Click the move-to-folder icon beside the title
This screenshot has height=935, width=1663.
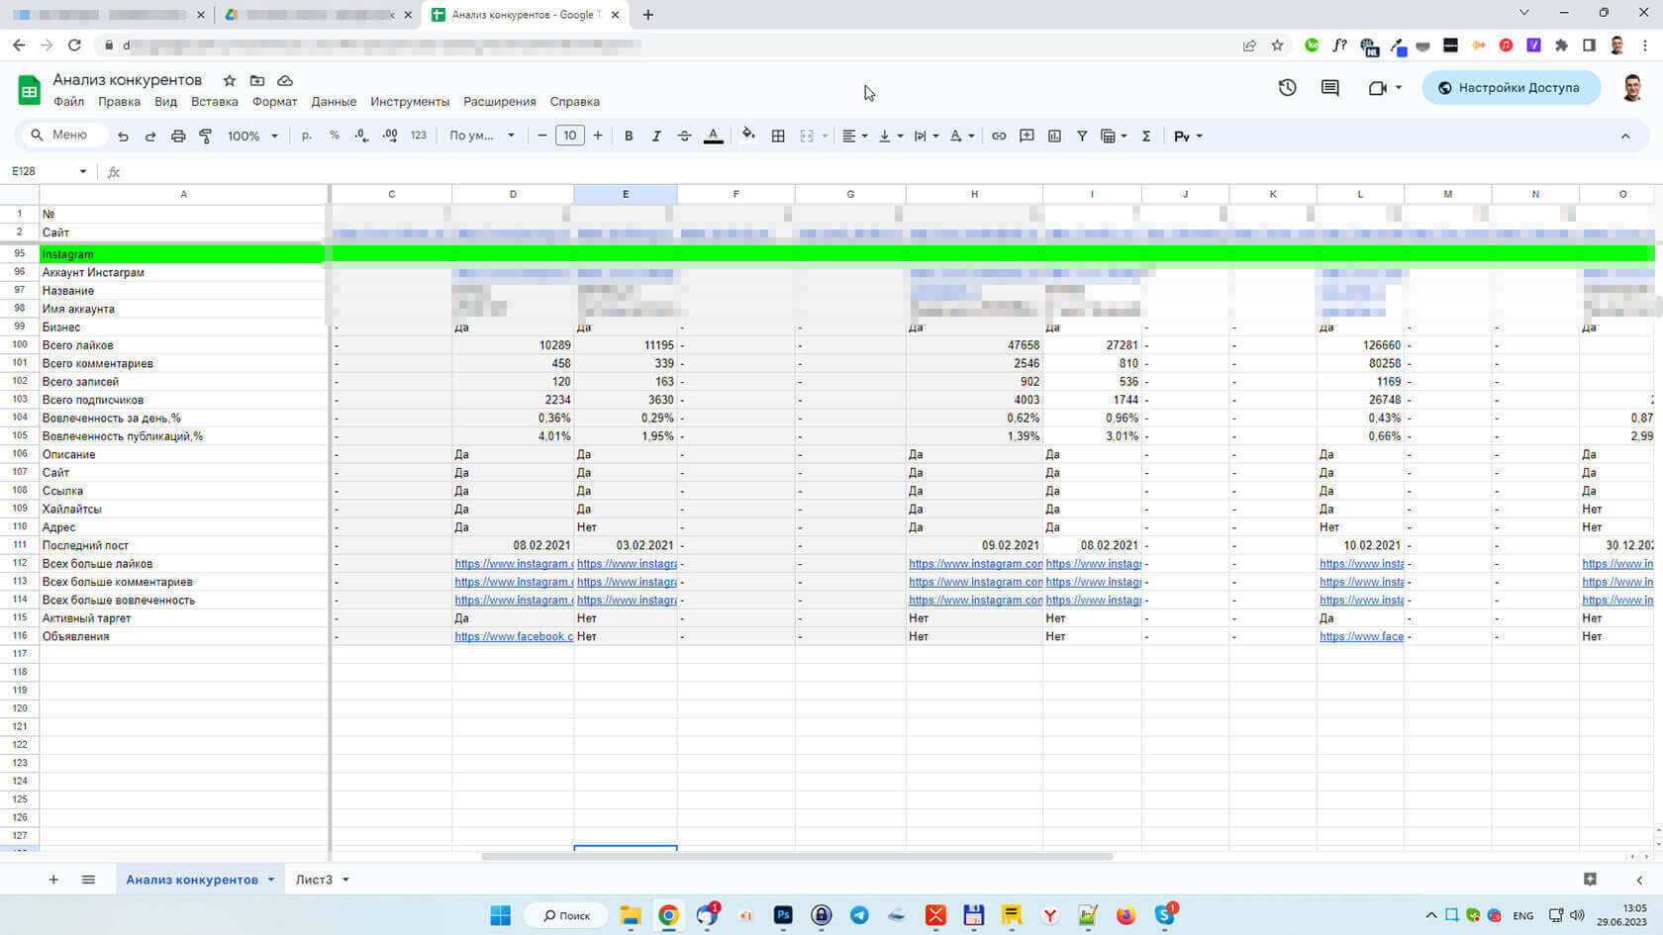pyautogui.click(x=257, y=80)
